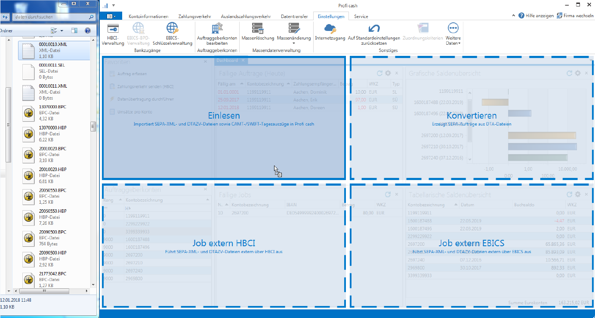
Task: Select the Datentransfer tab
Action: [294, 16]
